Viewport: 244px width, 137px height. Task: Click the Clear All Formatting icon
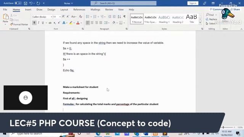(80, 16)
